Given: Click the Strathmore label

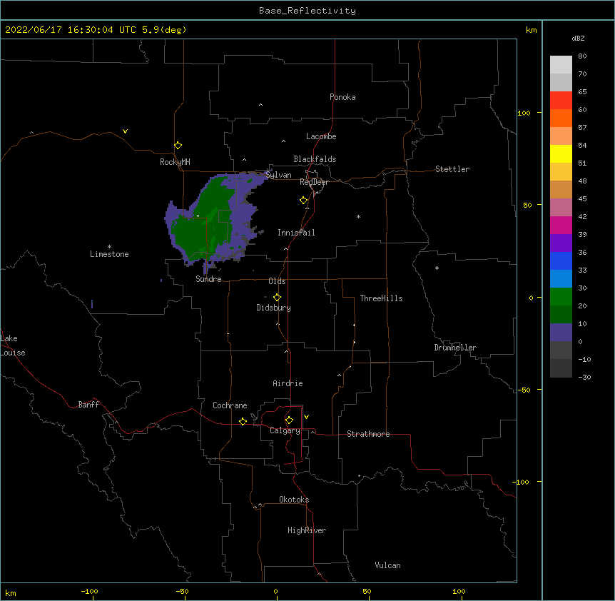Looking at the screenshot, I should (x=368, y=434).
